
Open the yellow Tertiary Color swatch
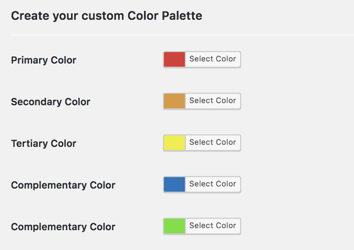pos(174,143)
